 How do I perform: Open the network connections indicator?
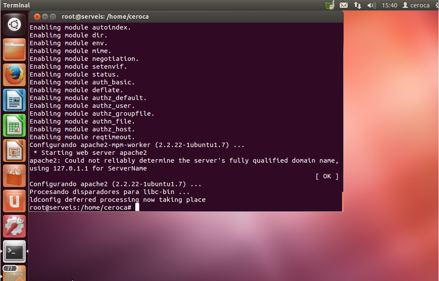358,5
